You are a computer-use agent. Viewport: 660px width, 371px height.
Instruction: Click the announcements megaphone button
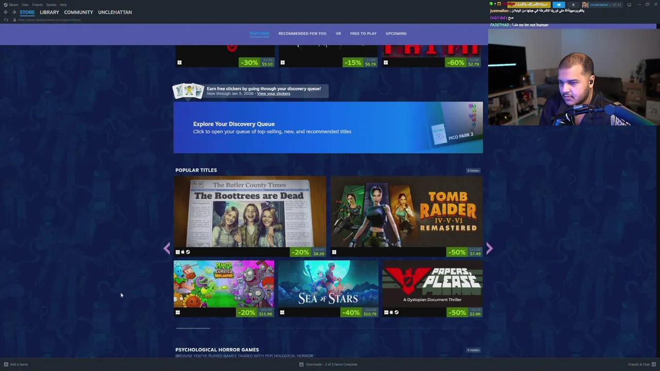pos(559,5)
